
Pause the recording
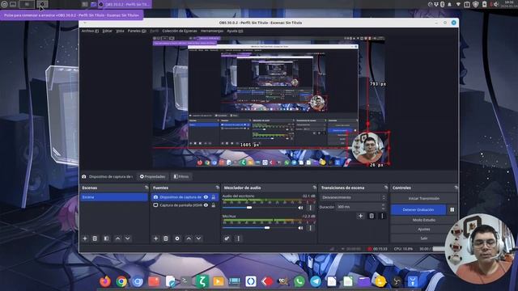pyautogui.click(x=452, y=209)
